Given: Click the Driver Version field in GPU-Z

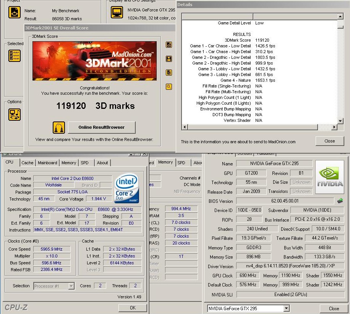Looking at the screenshot, I should tap(290, 266).
